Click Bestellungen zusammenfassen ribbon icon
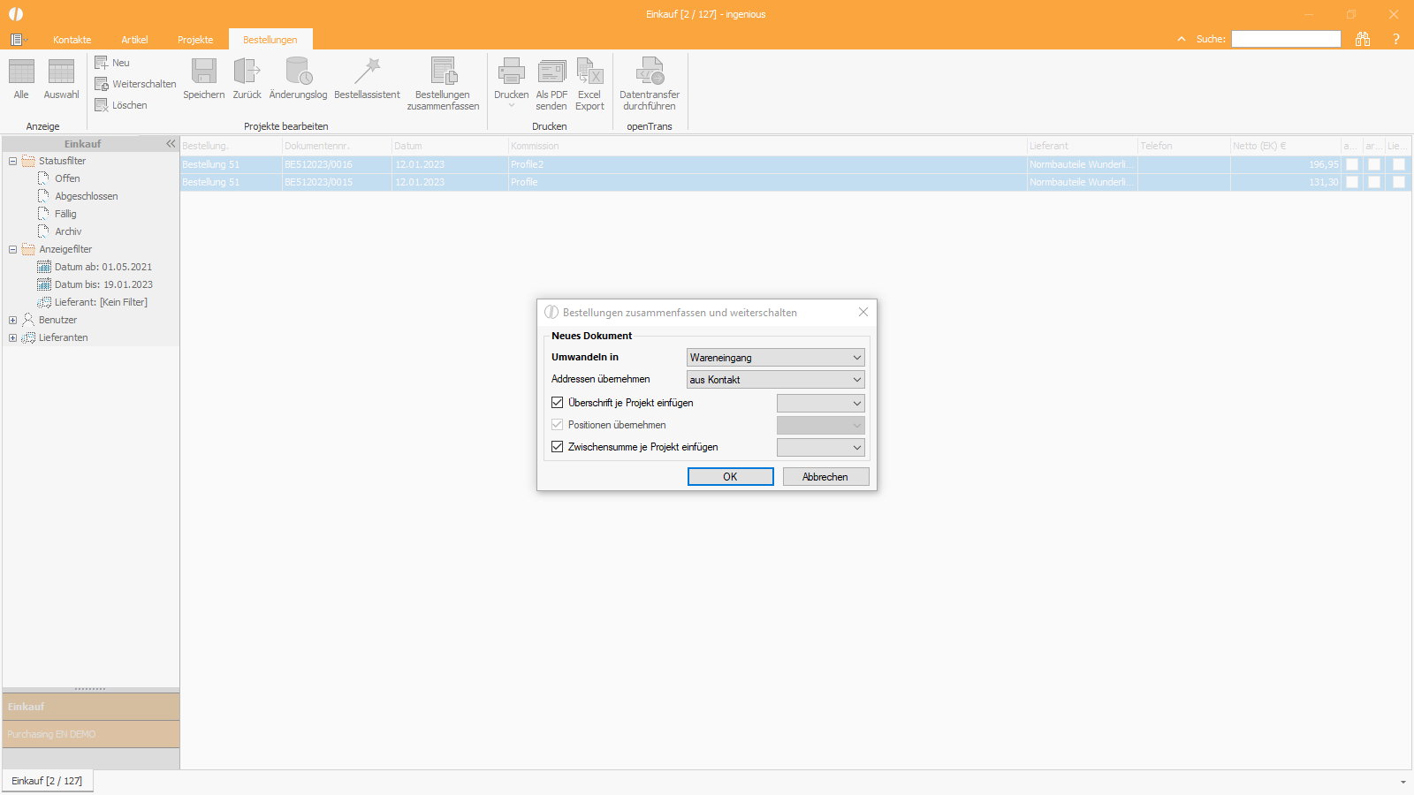1414x795 pixels. click(443, 72)
